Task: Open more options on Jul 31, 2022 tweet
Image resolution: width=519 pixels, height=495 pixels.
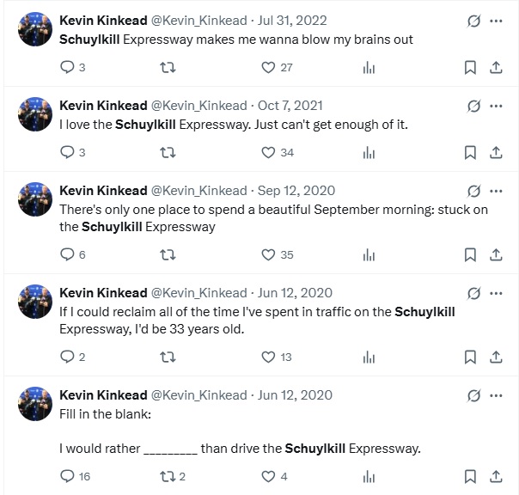Action: tap(496, 21)
